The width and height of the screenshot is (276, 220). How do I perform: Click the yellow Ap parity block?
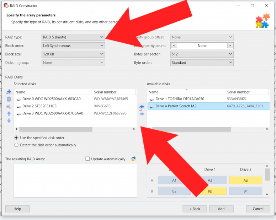(x=246, y=180)
